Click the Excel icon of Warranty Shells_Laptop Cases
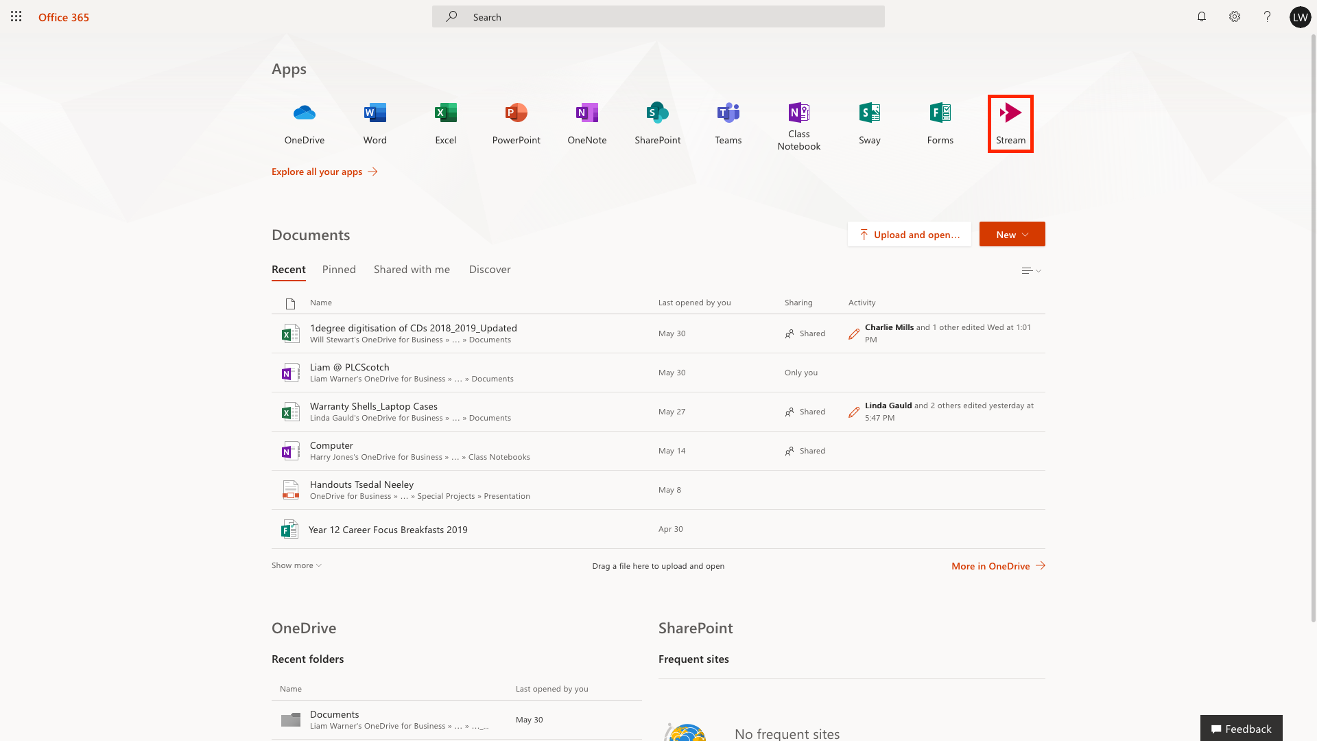This screenshot has height=741, width=1317. coord(290,412)
